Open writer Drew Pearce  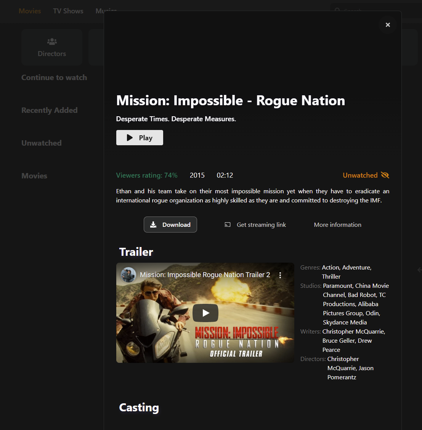(x=347, y=345)
